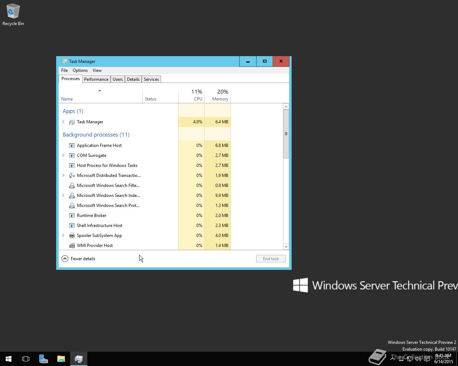458x366 pixels.
Task: Click the network icon in system tray
Action: [x=410, y=359]
